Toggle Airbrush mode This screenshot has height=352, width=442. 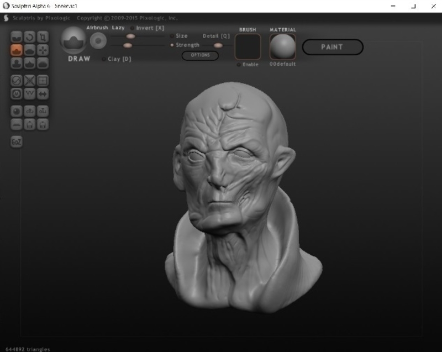tap(97, 28)
